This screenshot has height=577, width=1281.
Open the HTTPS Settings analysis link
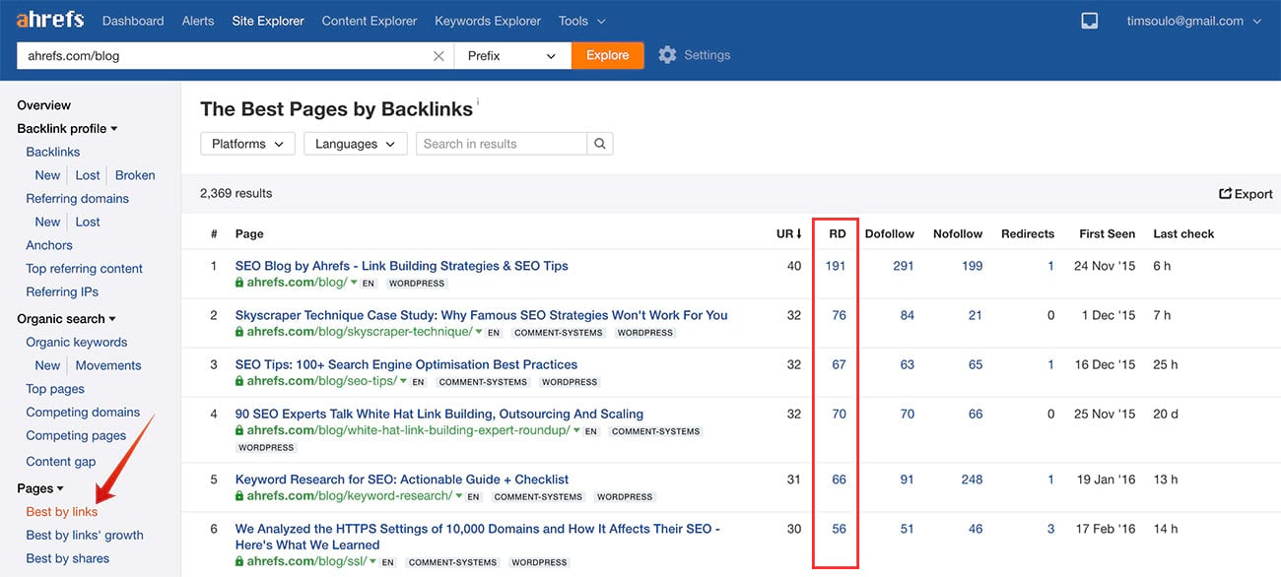[478, 537]
